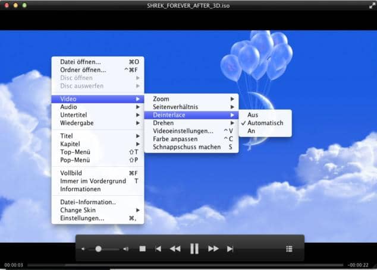Stop playback with the square stop button
377x270 pixels.
tap(142, 249)
